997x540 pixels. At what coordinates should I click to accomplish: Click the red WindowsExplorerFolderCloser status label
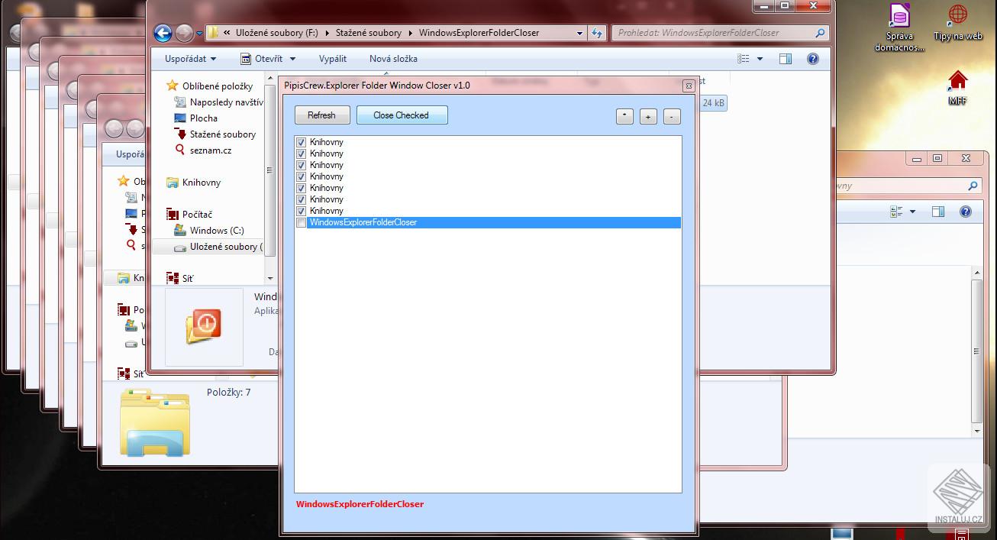(360, 504)
